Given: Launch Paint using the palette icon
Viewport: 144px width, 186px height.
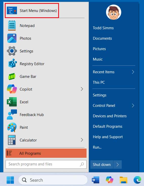Looking at the screenshot, I should click(12, 127).
